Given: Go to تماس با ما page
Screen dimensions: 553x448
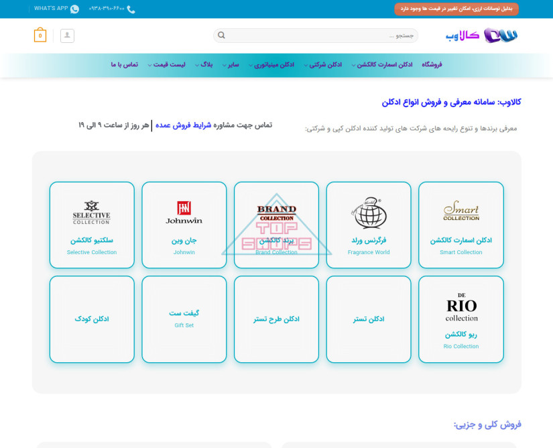Looking at the screenshot, I should pyautogui.click(x=124, y=65).
